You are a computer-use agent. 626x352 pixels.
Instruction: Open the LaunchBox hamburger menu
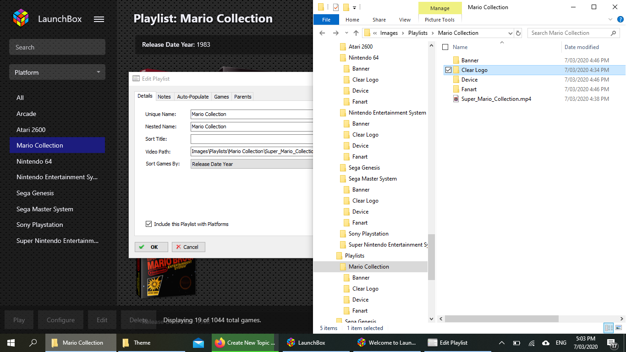(x=99, y=19)
